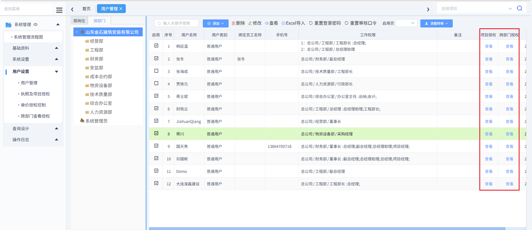
Task: Open the 选择项目 combo box
Action: coord(476,8)
